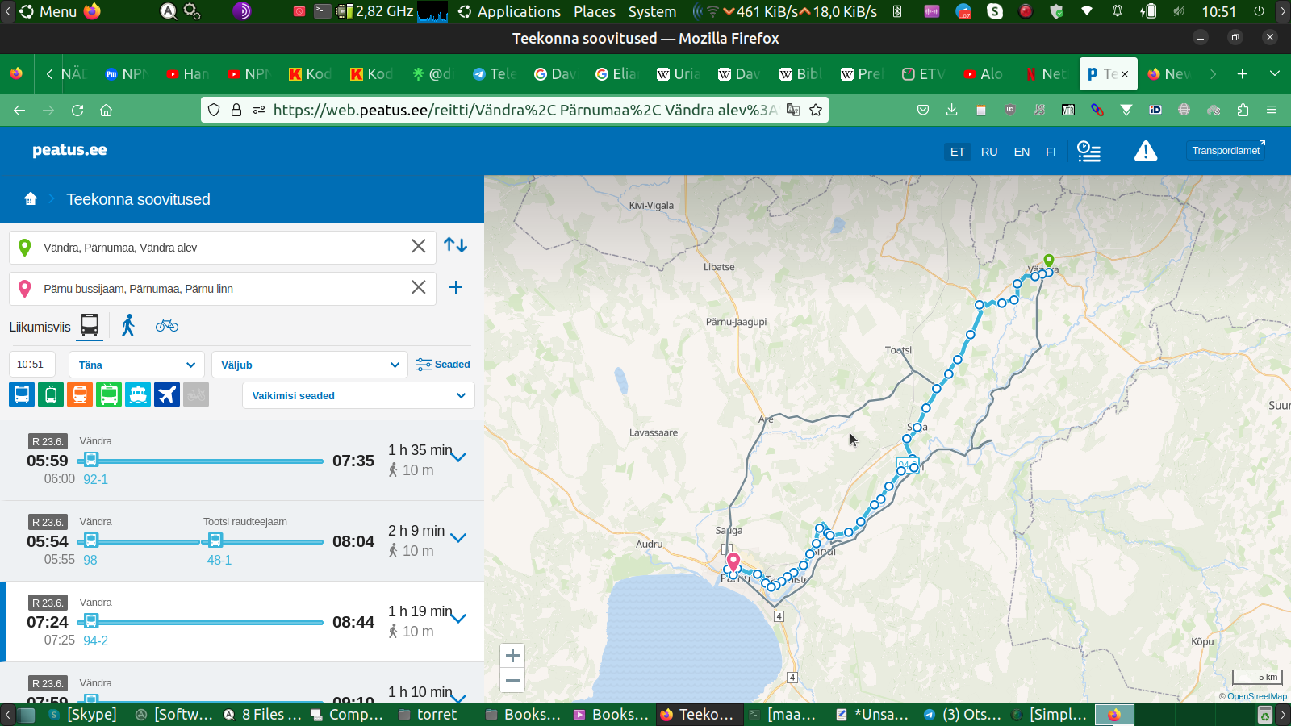Switch site language to EN
The width and height of the screenshot is (1291, 726).
tap(1022, 152)
